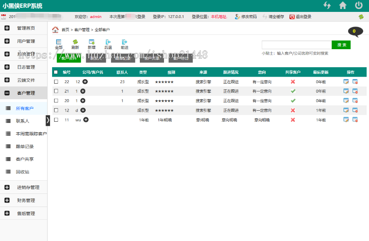369x241 pixels.
Task: Open the message bubble showing 0
Action: (x=355, y=32)
